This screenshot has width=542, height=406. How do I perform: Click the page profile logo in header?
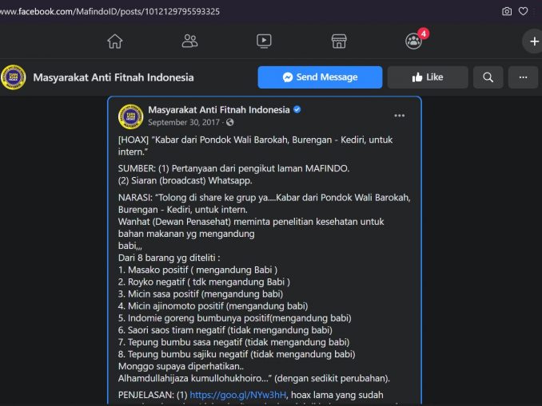click(14, 77)
